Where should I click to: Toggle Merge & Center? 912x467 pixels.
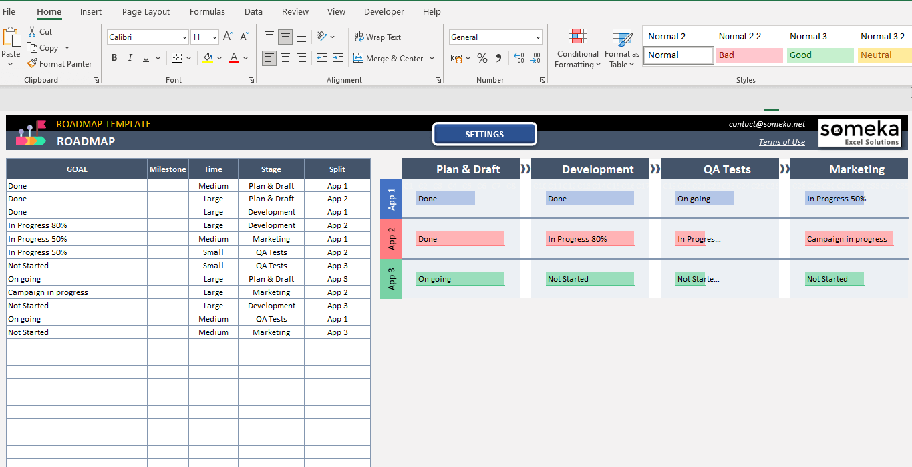point(389,58)
